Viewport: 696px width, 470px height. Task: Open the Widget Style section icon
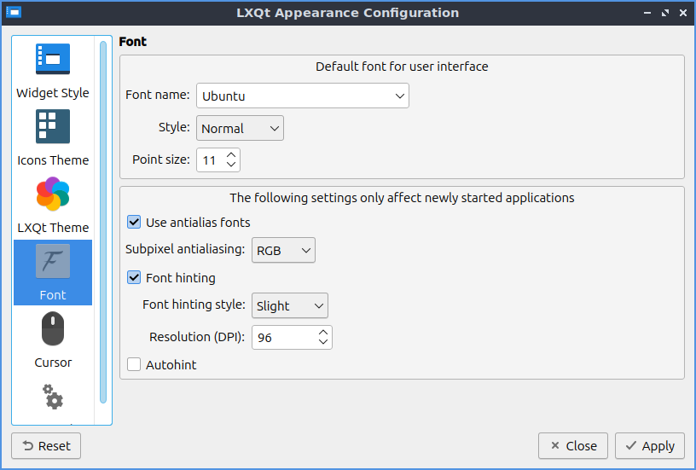[53, 60]
